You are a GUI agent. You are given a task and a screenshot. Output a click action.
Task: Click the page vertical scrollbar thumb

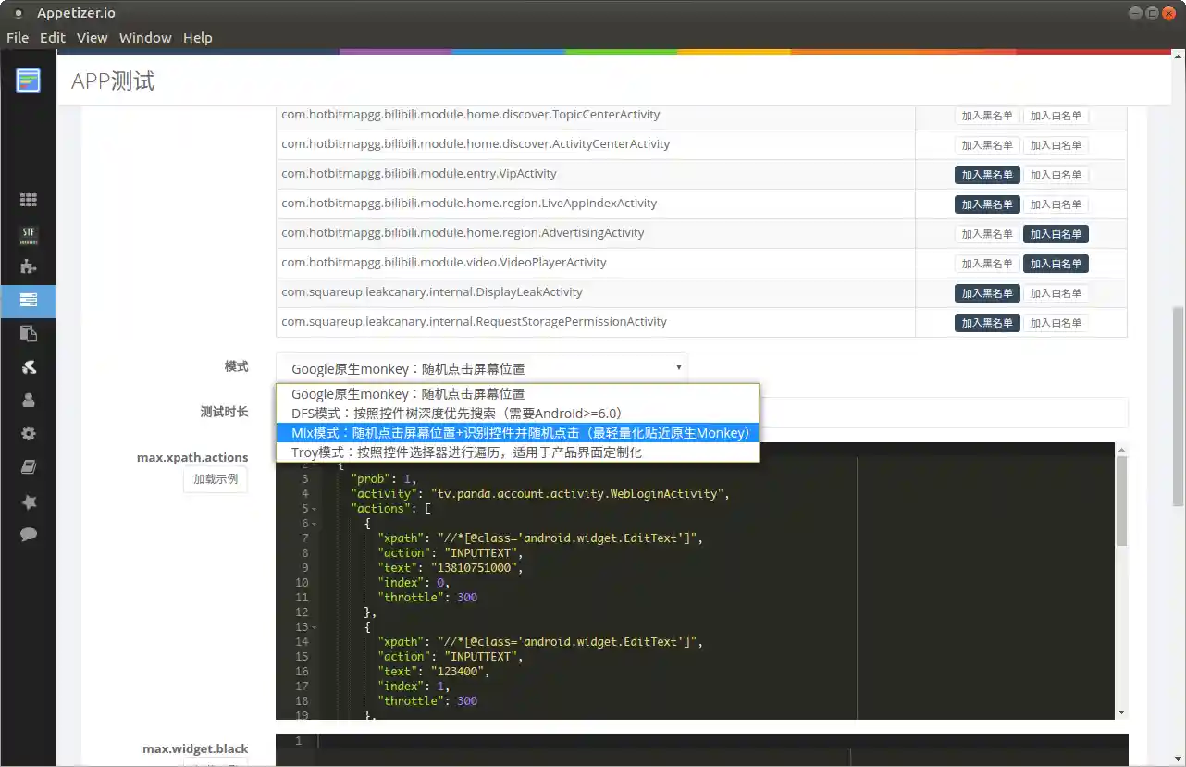click(1178, 407)
